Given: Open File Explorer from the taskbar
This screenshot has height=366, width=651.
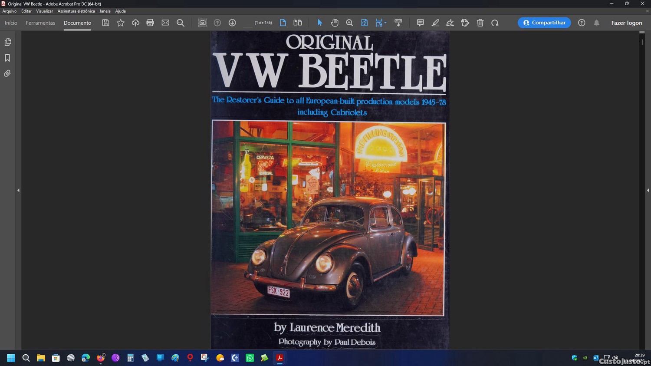Looking at the screenshot, I should [41, 358].
